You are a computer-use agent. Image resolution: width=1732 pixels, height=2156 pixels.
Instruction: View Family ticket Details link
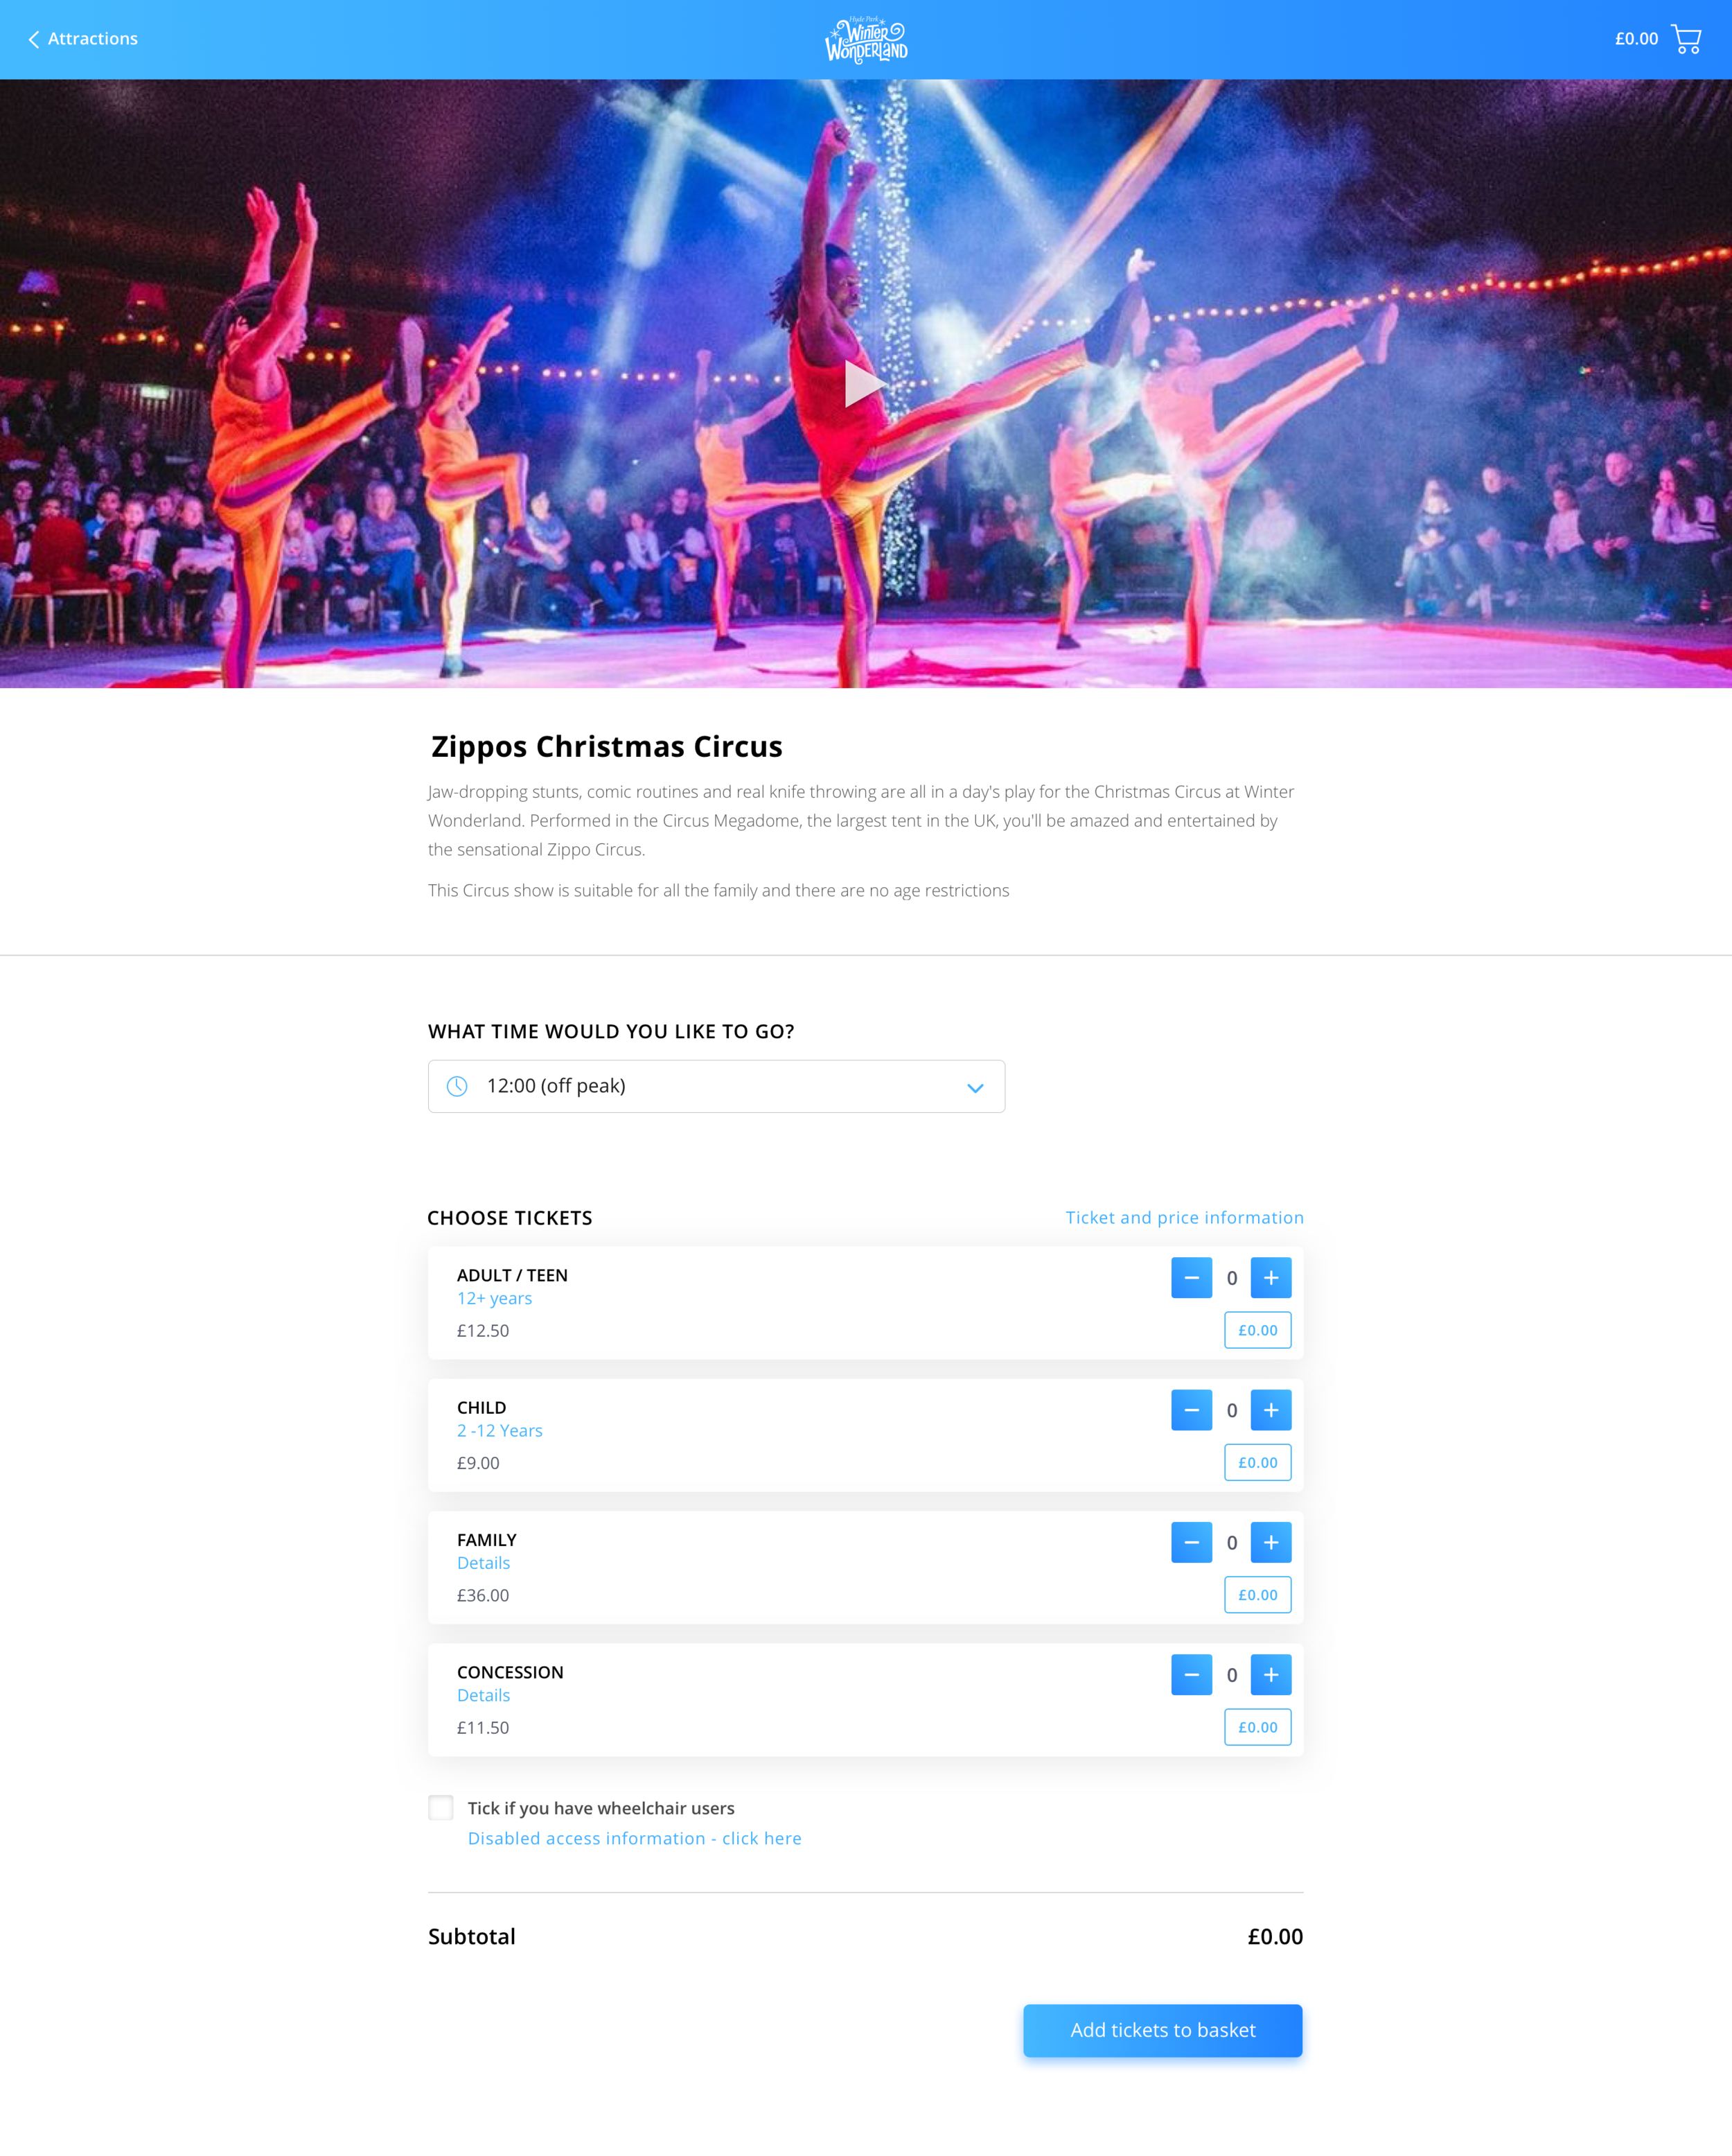coord(484,1563)
